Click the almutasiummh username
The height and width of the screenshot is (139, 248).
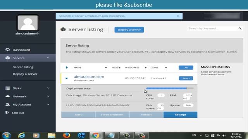click(x=28, y=34)
